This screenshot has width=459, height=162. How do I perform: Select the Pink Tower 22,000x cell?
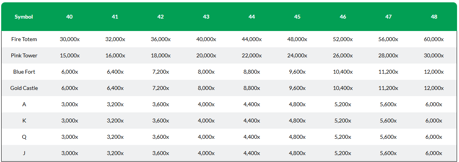click(252, 55)
